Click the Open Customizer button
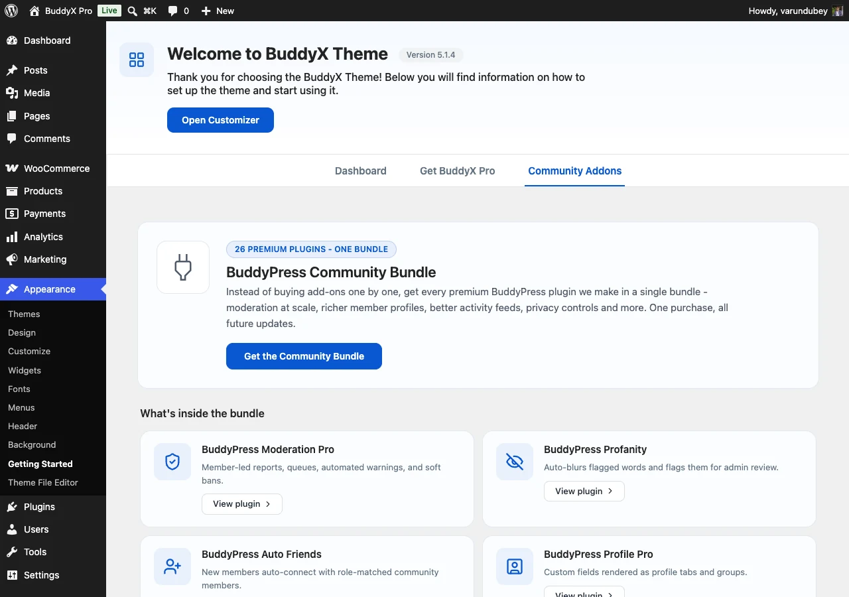849x597 pixels. coord(220,120)
